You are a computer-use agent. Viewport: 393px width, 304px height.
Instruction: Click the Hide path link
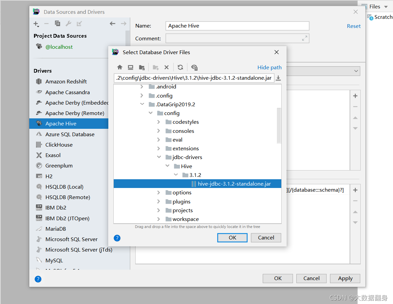270,67
